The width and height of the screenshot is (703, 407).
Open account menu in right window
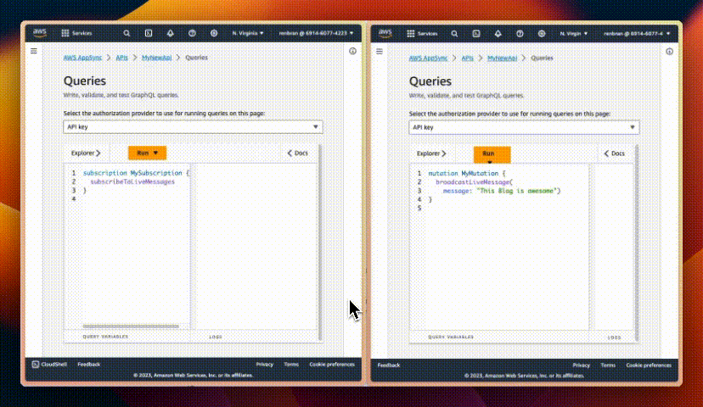click(x=637, y=34)
